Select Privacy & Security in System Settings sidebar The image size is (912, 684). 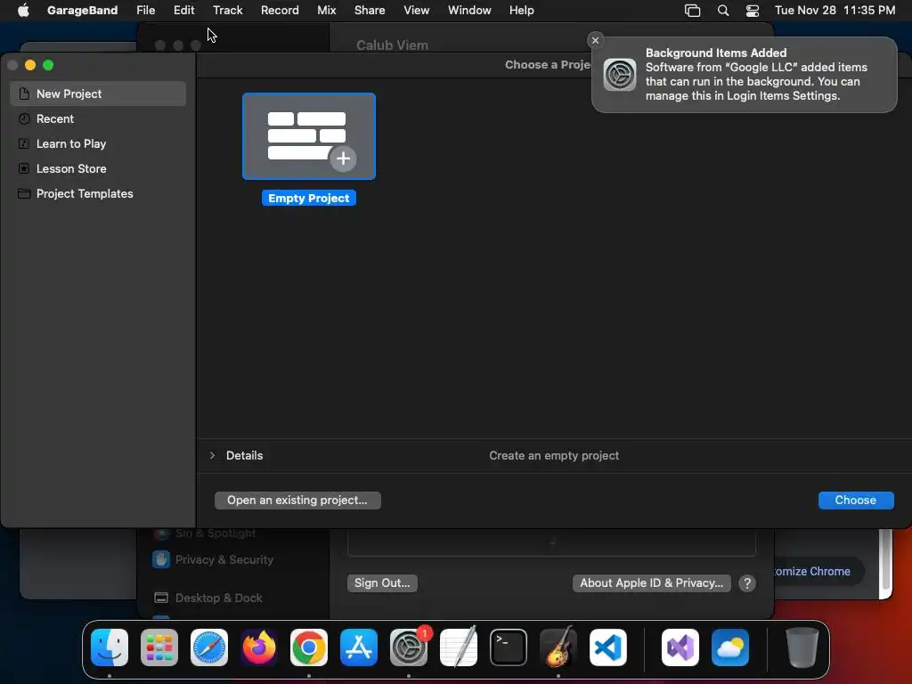tap(213, 559)
